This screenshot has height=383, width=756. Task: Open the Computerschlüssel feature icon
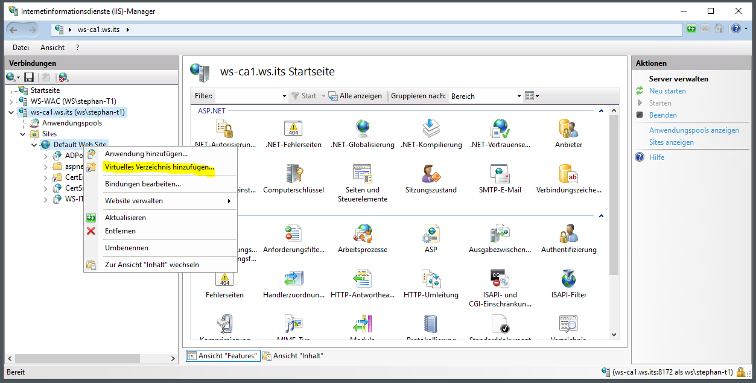pyautogui.click(x=294, y=174)
